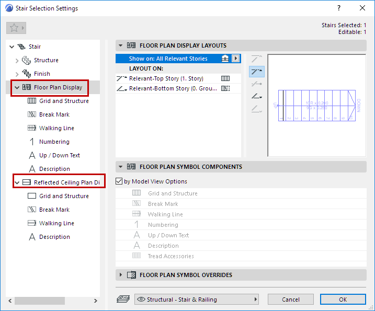
Task: Click the Tread Accessories component row icon
Action: [x=137, y=256]
